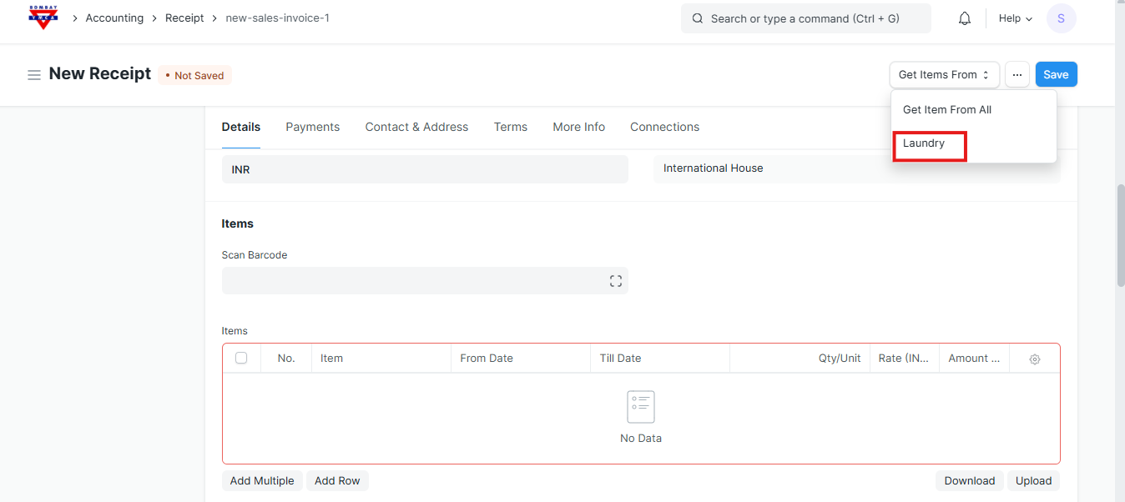Screen dimensions: 1125x502
Task: Click the barcode scan icon
Action: pyautogui.click(x=615, y=281)
